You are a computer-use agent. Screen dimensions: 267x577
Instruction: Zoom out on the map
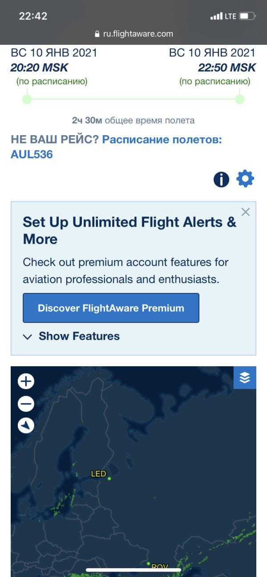click(x=26, y=404)
